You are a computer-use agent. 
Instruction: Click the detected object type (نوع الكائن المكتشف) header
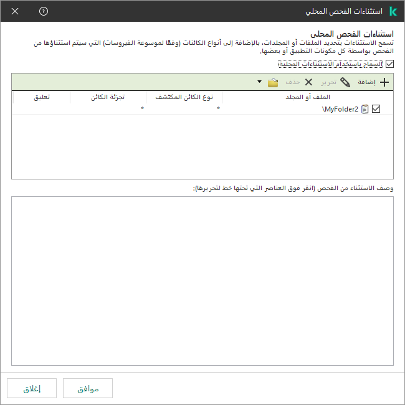tap(184, 97)
